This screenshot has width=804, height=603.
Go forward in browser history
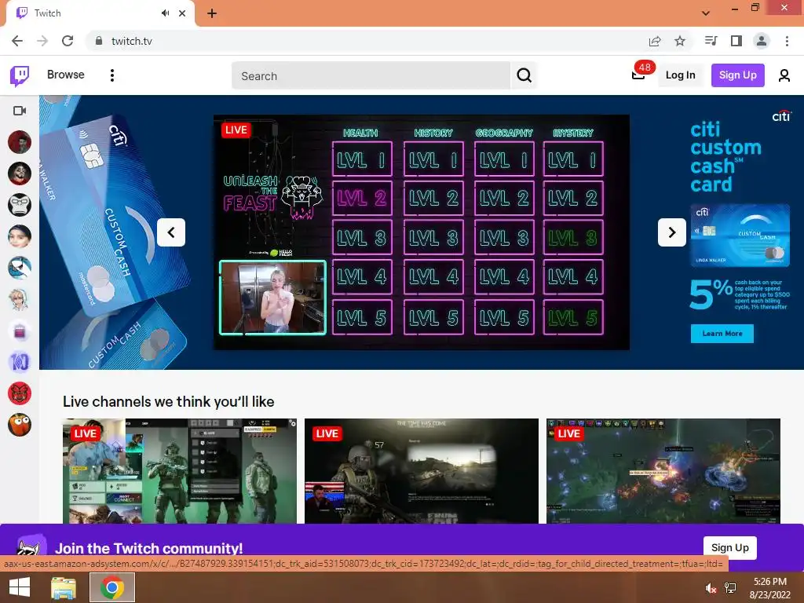point(42,41)
